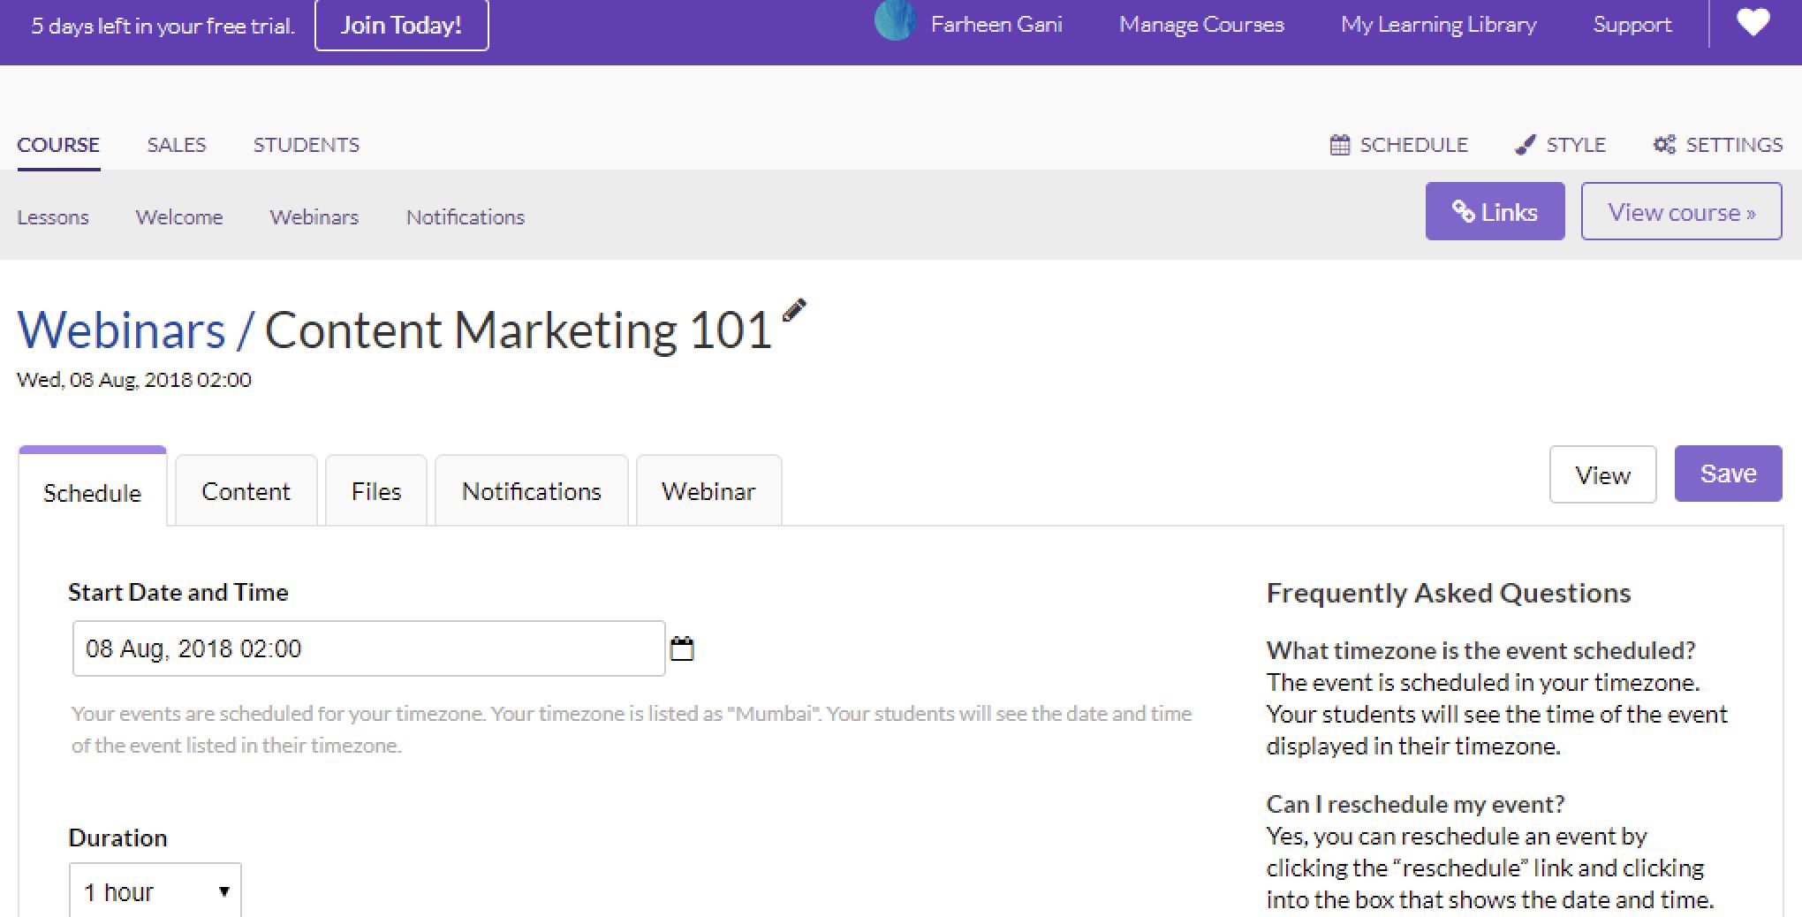The height and width of the screenshot is (917, 1802).
Task: Click the Webinars breadcrumb heading link
Action: tap(121, 330)
